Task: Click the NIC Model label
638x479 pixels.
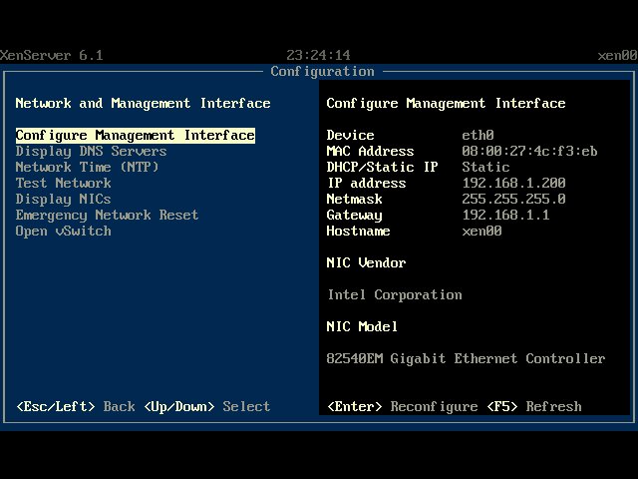Action: (362, 326)
